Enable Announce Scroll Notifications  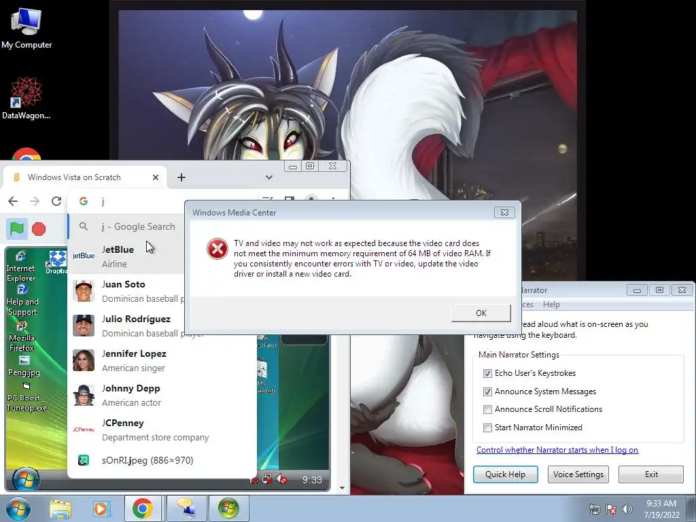click(x=487, y=409)
